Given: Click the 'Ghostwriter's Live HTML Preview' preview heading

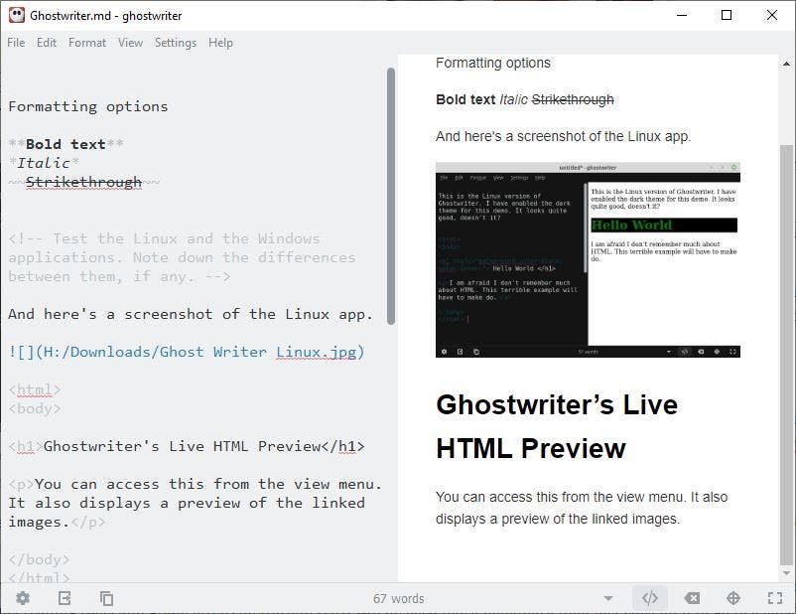Looking at the screenshot, I should [x=557, y=426].
